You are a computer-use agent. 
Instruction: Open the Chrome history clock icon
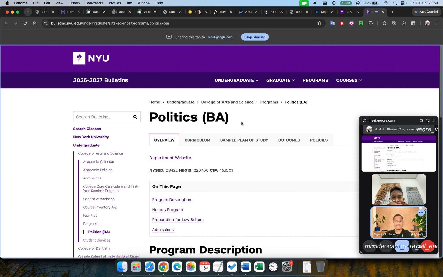(x=394, y=23)
